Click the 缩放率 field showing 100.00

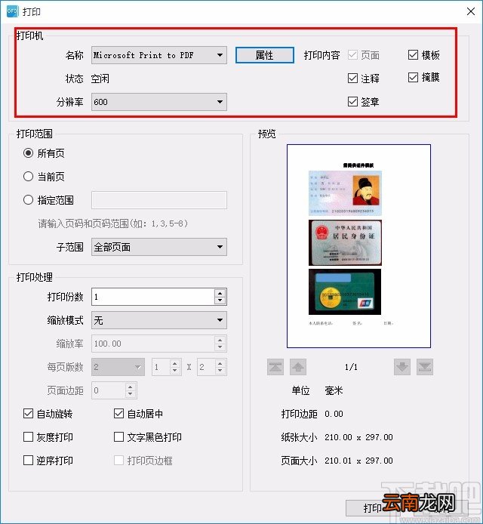tap(153, 344)
